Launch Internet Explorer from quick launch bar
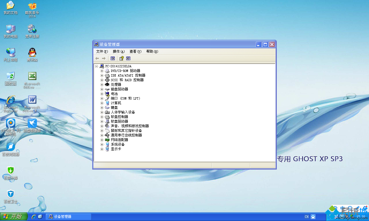 click(x=34, y=217)
